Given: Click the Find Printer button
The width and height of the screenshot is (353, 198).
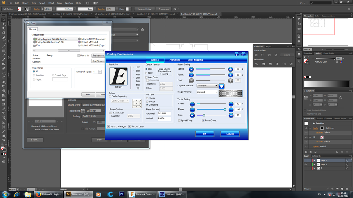Looking at the screenshot, I should (x=98, y=61).
